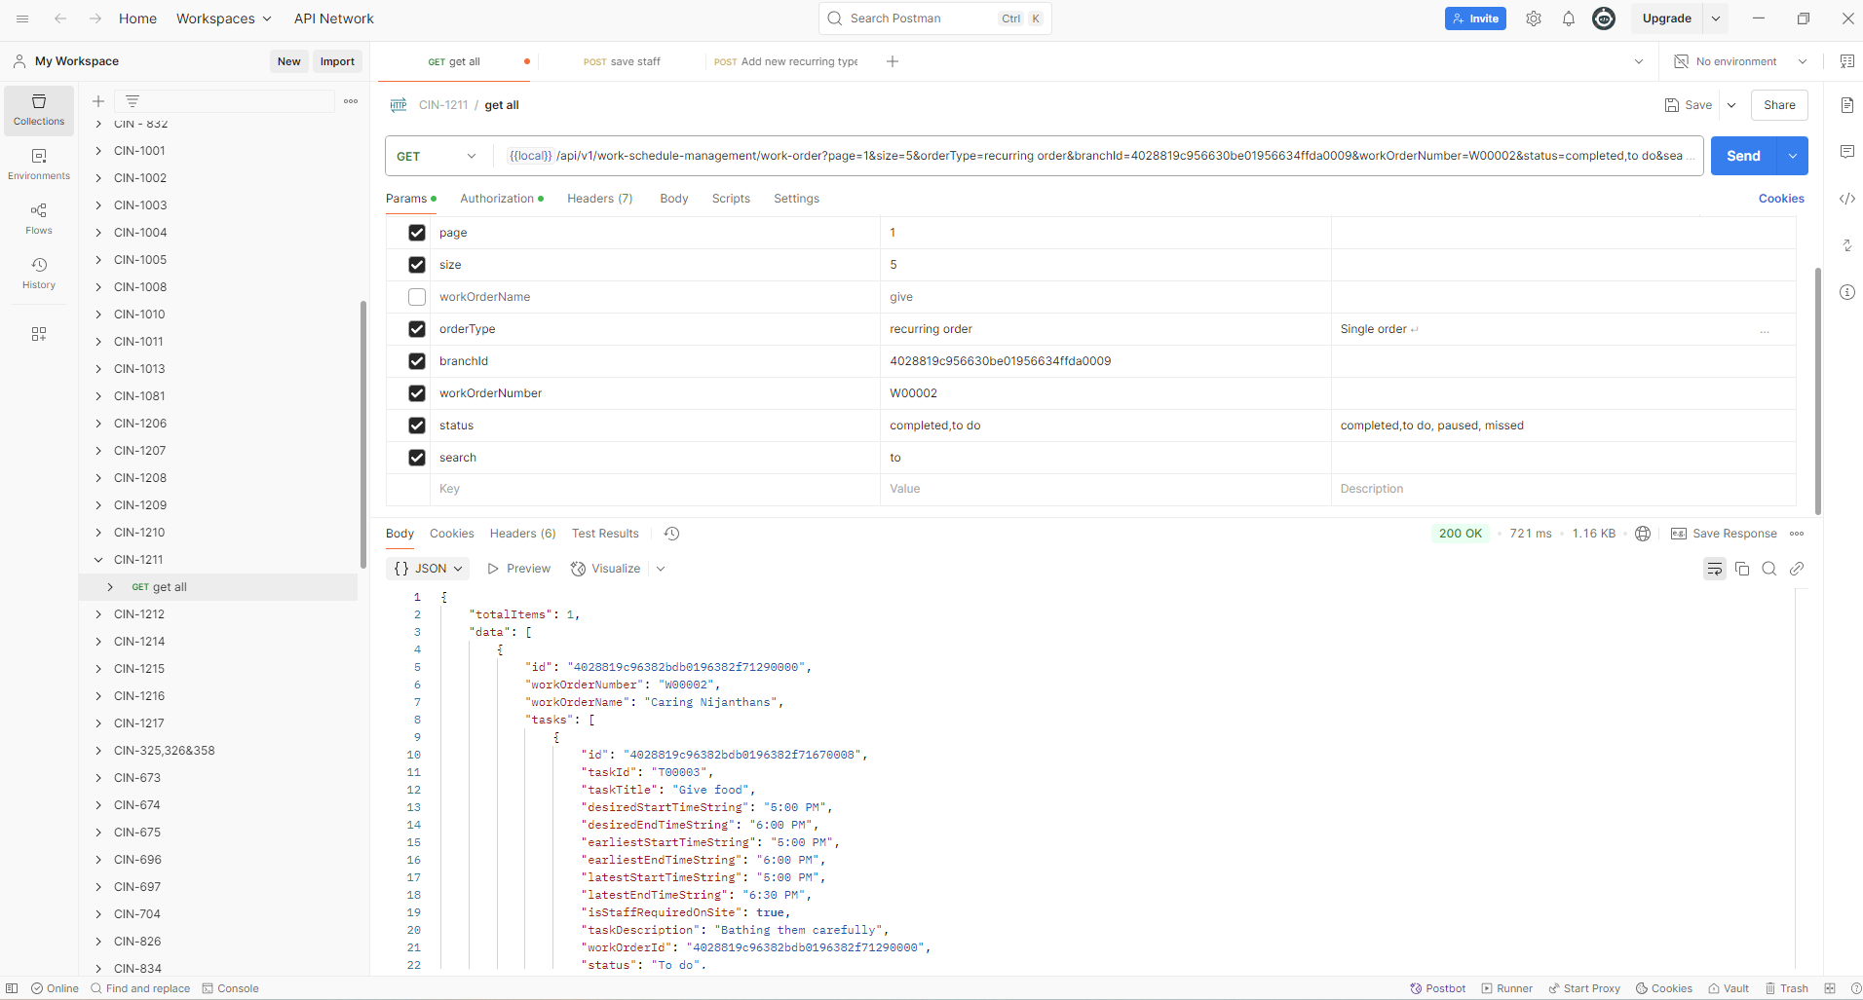Click the Invite button

1475,19
